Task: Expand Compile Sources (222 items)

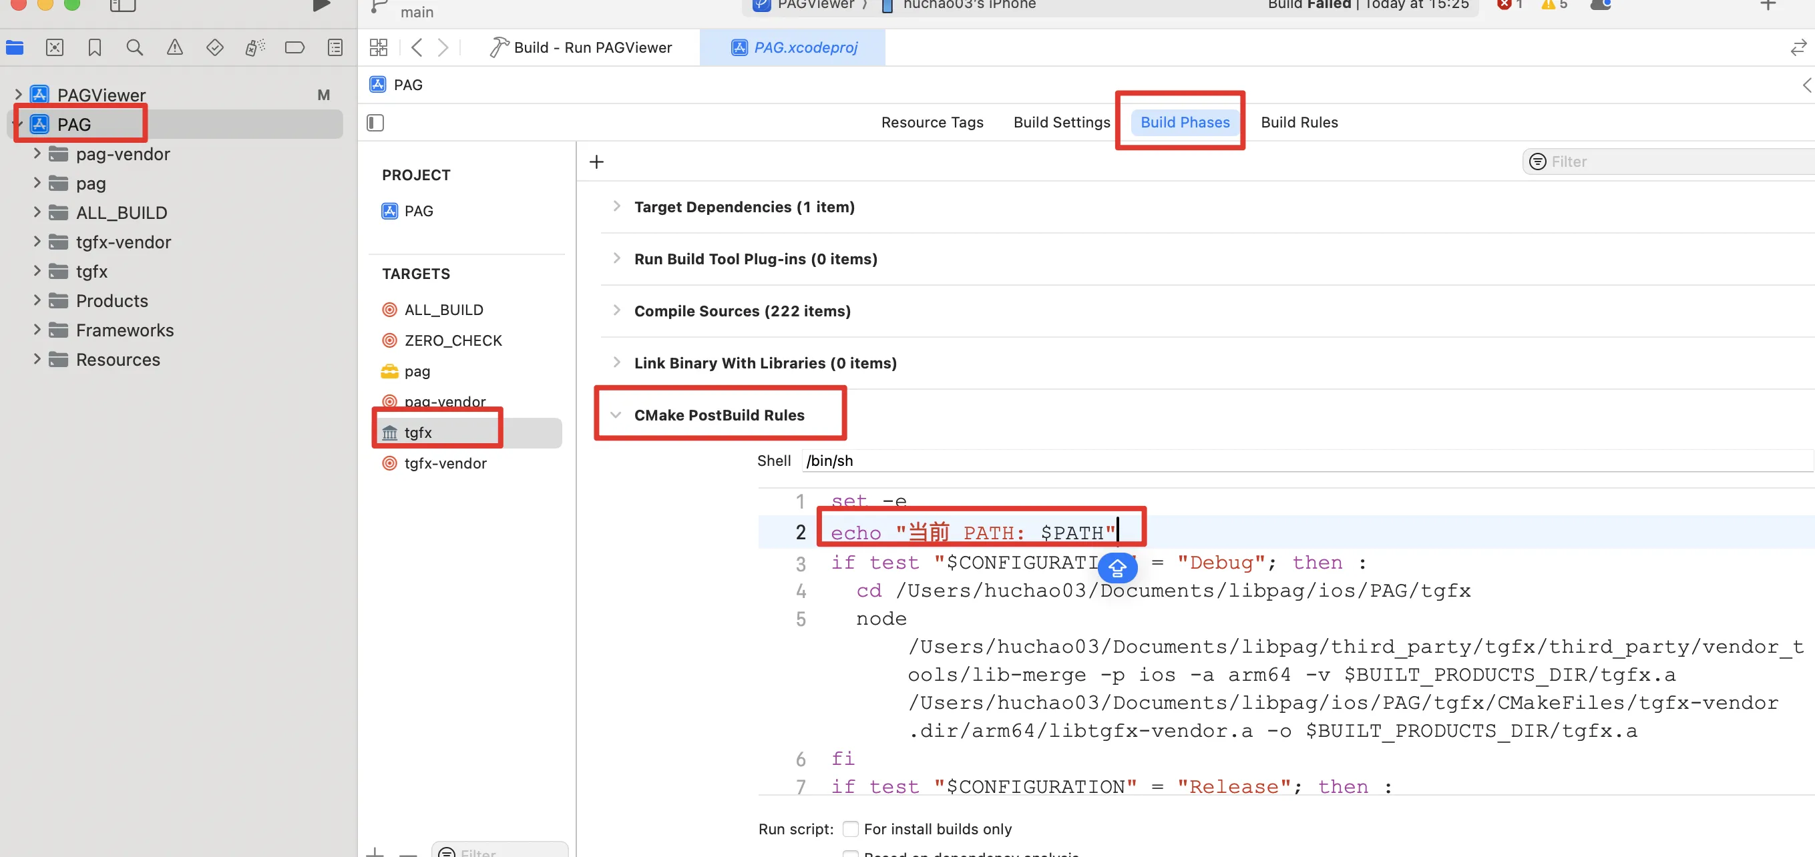Action: click(x=616, y=310)
